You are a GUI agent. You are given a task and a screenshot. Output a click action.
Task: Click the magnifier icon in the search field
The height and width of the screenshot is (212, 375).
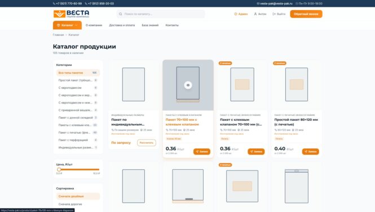click(121, 14)
